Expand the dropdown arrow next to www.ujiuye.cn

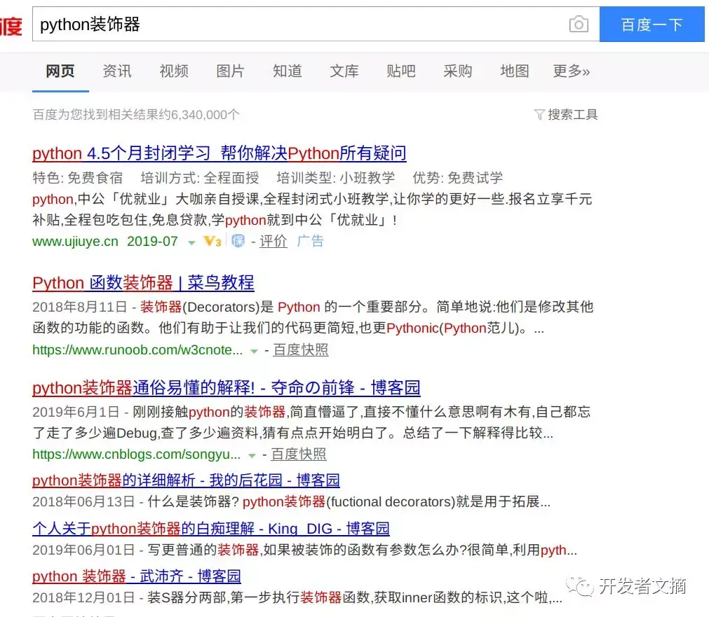pos(191,242)
